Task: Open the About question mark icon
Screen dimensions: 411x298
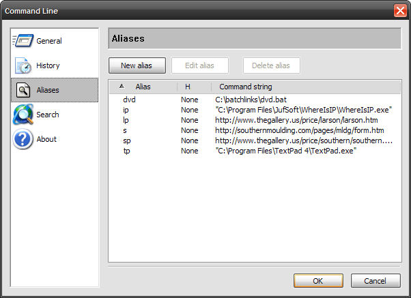Action: tap(23, 139)
